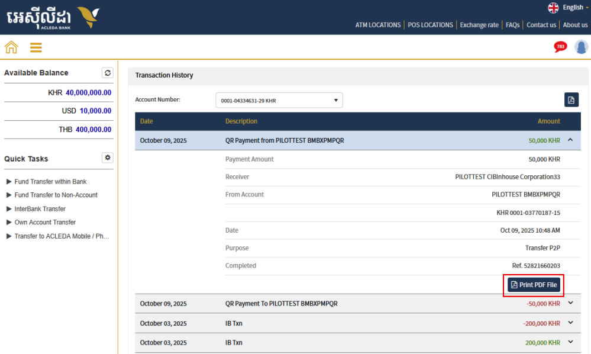591x354 pixels.
Task: Expand the -200,000 KHR IB Txn row
Action: tap(570, 323)
